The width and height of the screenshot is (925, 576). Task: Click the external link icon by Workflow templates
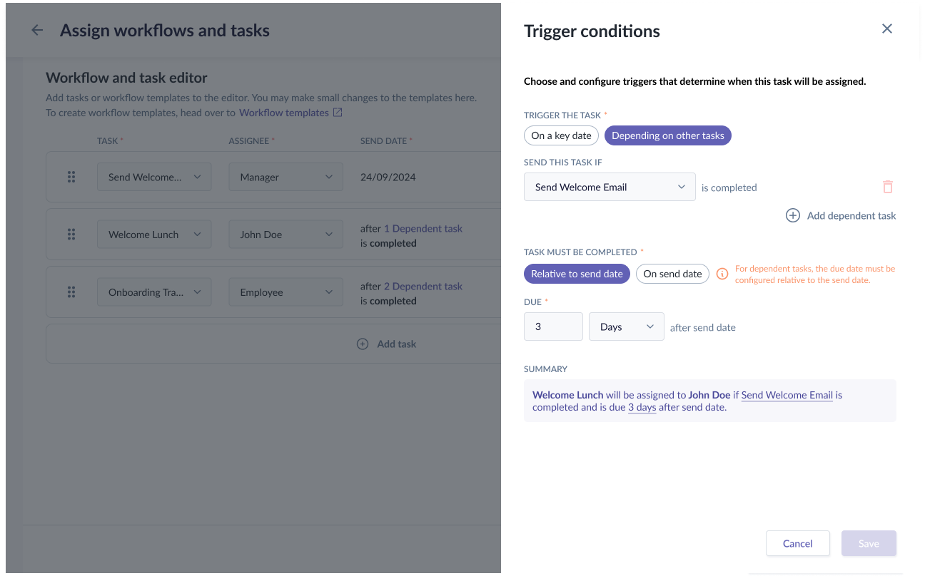(338, 113)
